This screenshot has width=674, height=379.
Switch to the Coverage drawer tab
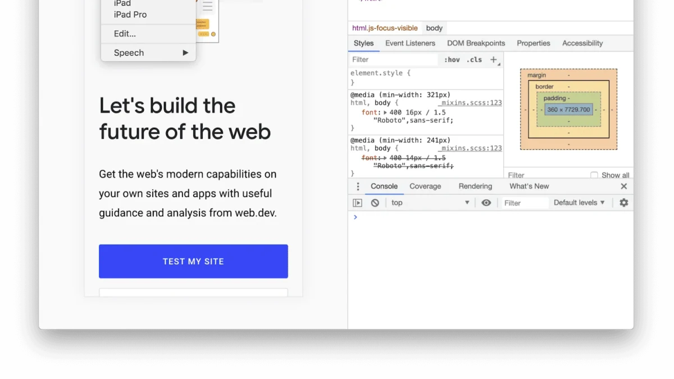click(x=425, y=186)
